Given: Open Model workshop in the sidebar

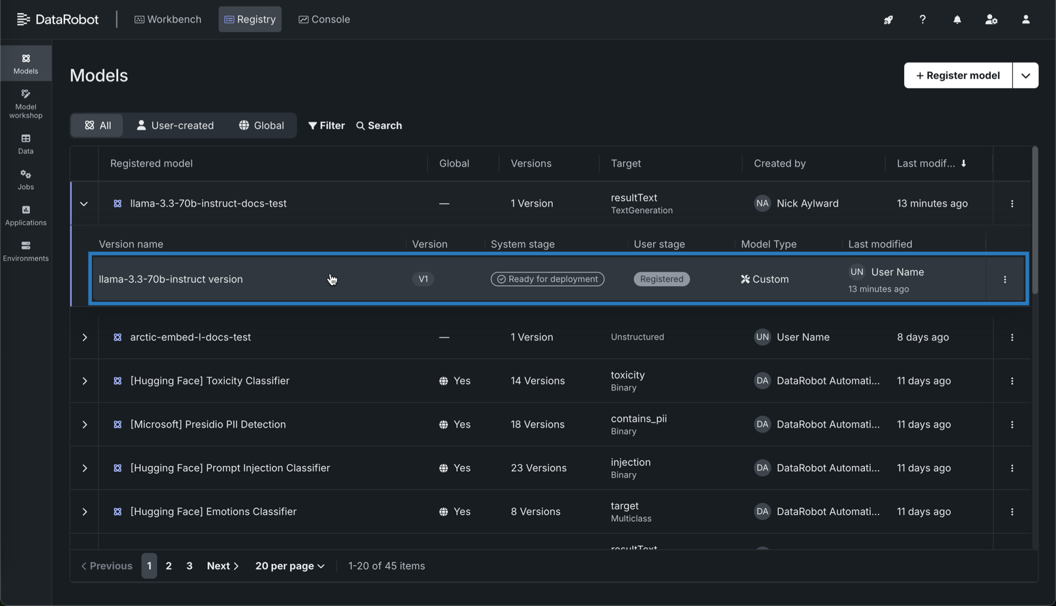Looking at the screenshot, I should (25, 104).
